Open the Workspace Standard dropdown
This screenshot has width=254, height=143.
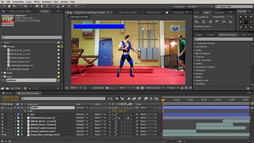[200, 6]
